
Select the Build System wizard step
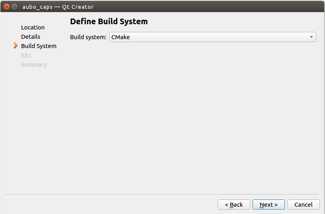(x=39, y=46)
